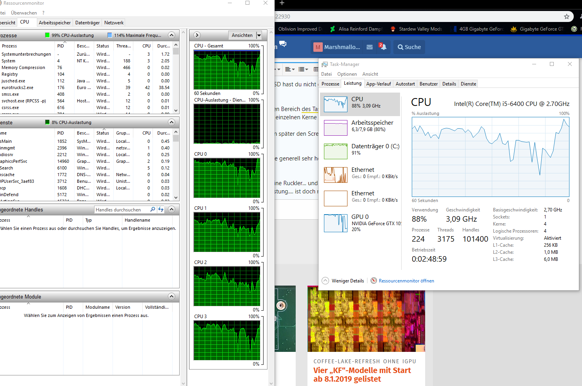Open the notification bell showing 2 alerts
582x386 pixels.
pyautogui.click(x=383, y=47)
